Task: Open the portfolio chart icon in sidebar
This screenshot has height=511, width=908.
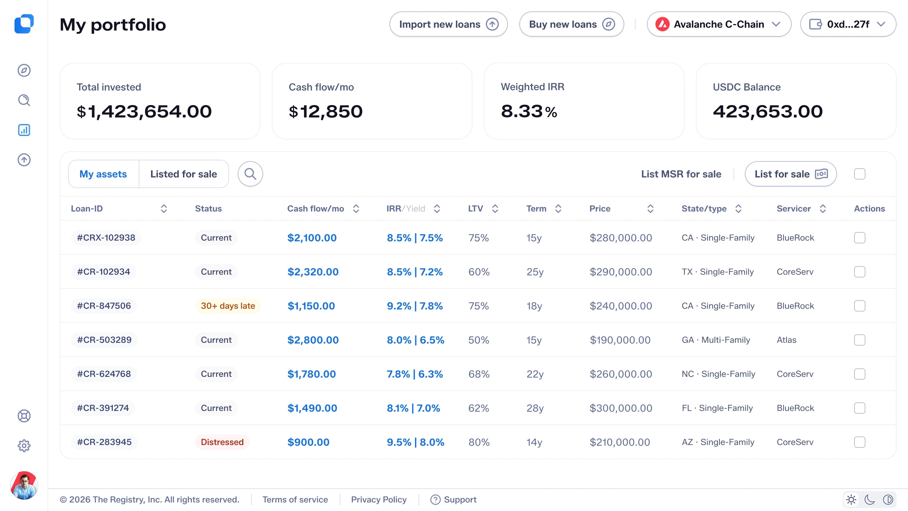Action: point(24,130)
